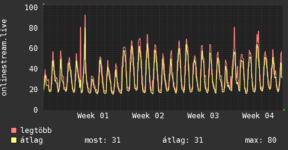Click the 'most: 31' value
288x150 pixels.
[x=102, y=140]
